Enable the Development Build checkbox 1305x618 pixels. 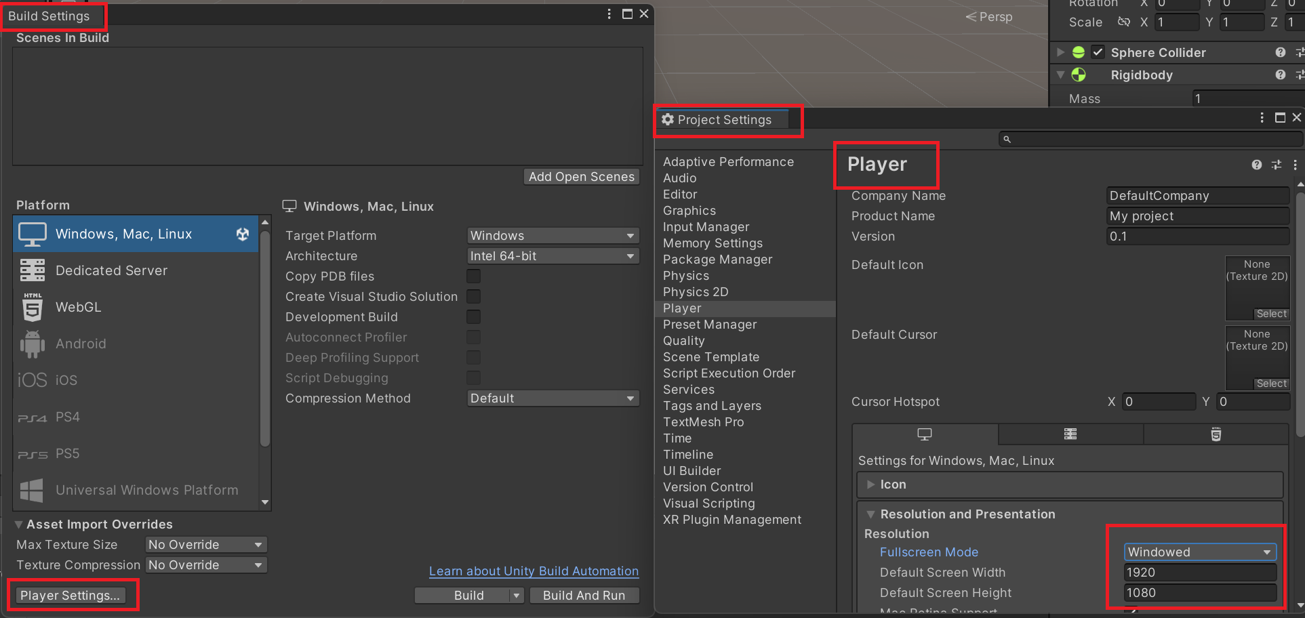pos(473,317)
